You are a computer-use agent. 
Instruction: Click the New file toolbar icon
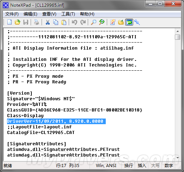(x=10, y=22)
